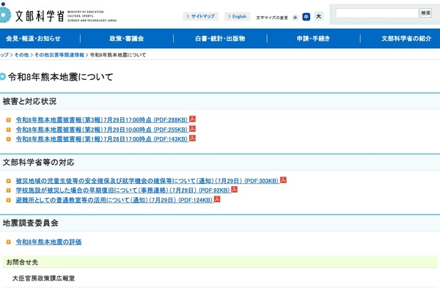This screenshot has height=293, width=440.
Task: Click bullet icon beside 第2報 row
Action: pos(8,130)
